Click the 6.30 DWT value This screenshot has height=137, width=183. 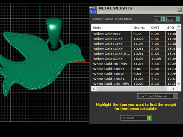155,69
